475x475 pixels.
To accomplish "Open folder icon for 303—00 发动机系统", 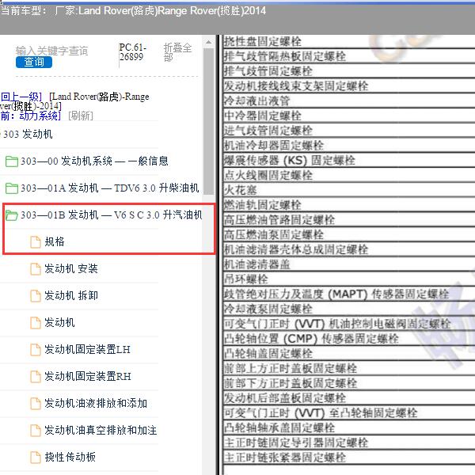I will 12,161.
